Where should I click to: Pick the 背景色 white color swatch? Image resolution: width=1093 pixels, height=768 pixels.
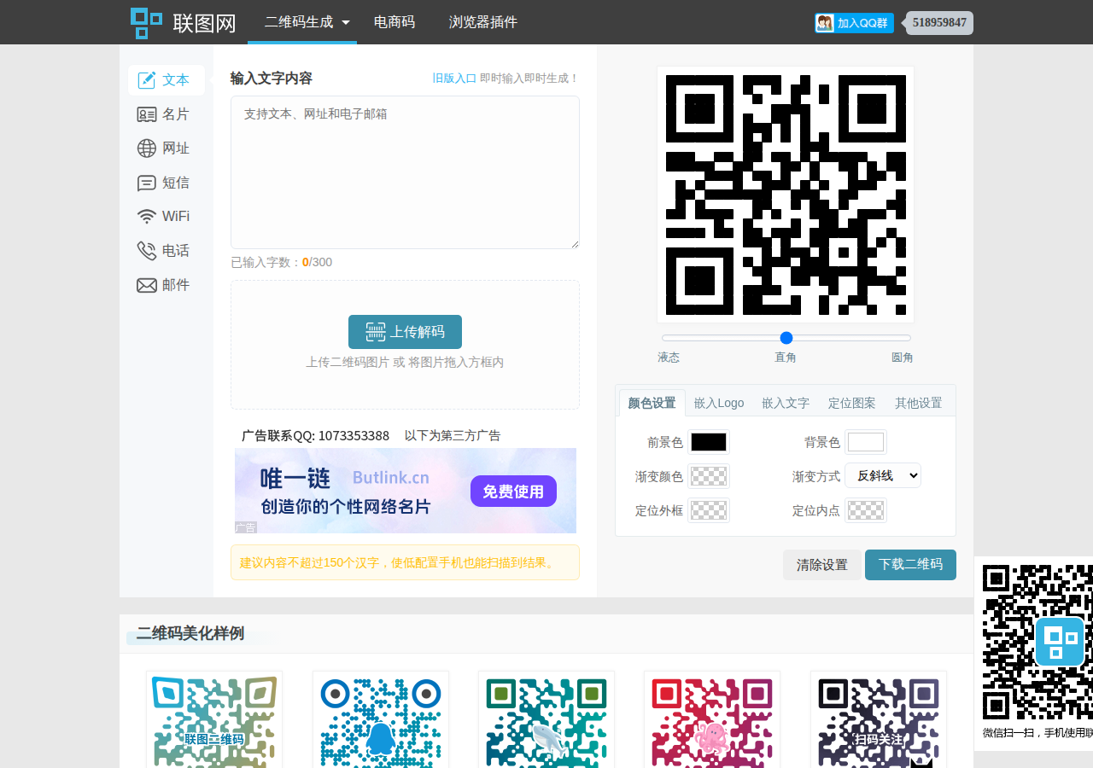[x=866, y=442]
